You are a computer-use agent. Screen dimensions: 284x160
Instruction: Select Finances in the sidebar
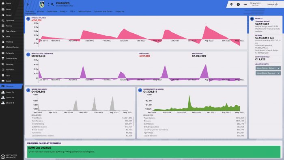pos(11,86)
